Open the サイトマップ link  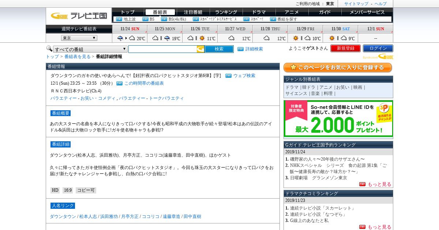pos(356,4)
